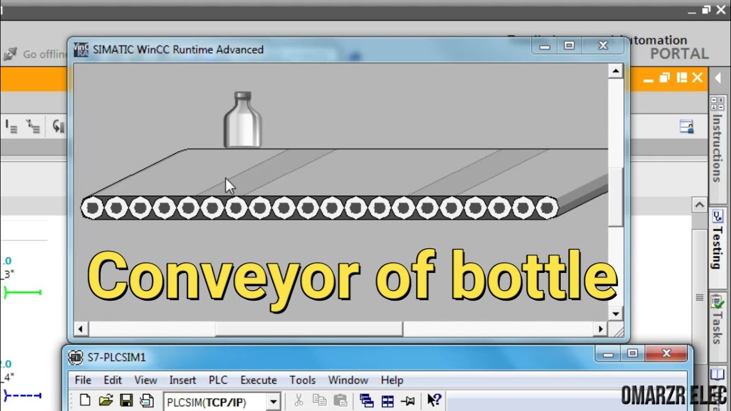
Task: Close the editor with orange bar X
Action: (x=697, y=78)
